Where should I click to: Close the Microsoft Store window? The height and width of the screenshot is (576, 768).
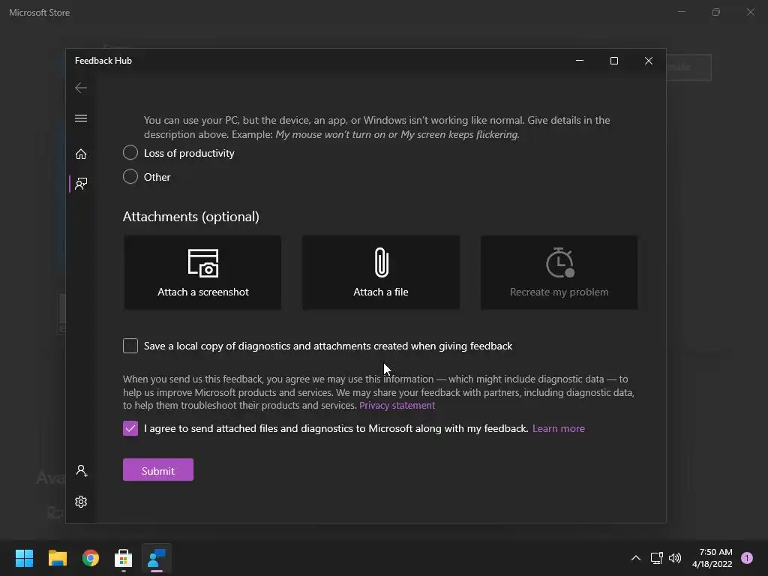point(750,12)
